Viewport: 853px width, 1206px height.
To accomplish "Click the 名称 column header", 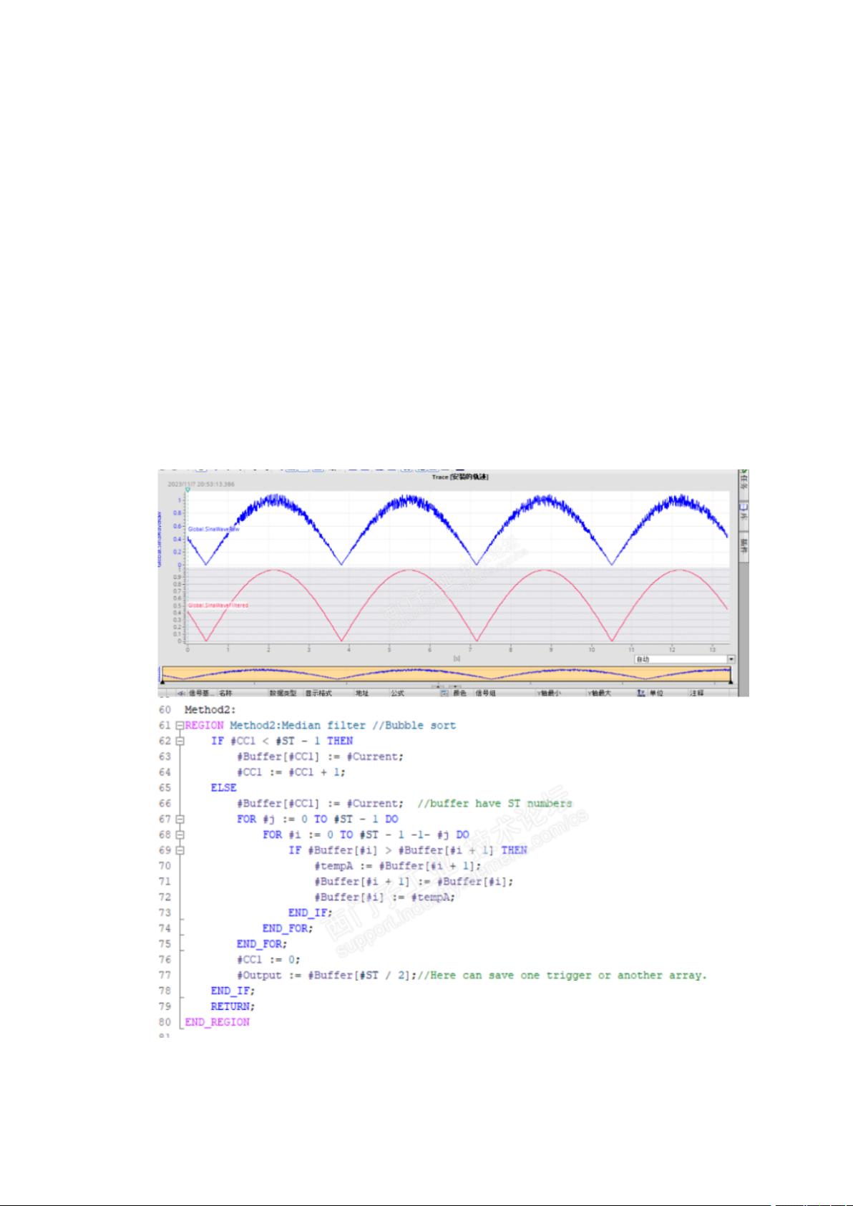I will [226, 693].
